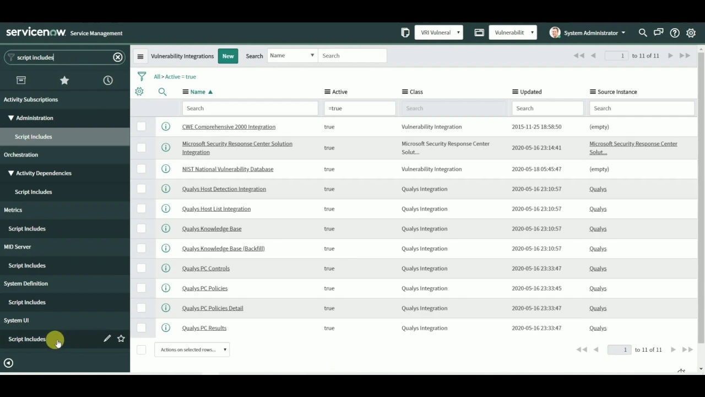This screenshot has height=397, width=705.
Task: Select the checkbox for Qualys Knowledge Base row
Action: [141, 228]
